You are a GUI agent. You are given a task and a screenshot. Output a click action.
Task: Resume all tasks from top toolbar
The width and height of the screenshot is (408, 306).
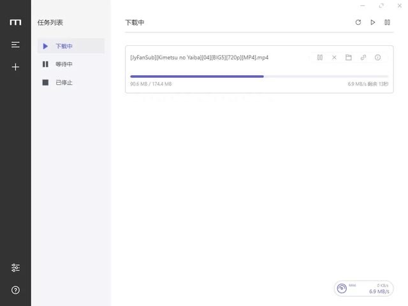point(373,22)
